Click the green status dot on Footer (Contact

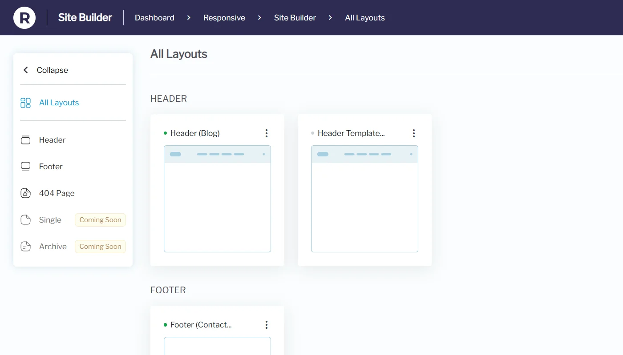166,325
